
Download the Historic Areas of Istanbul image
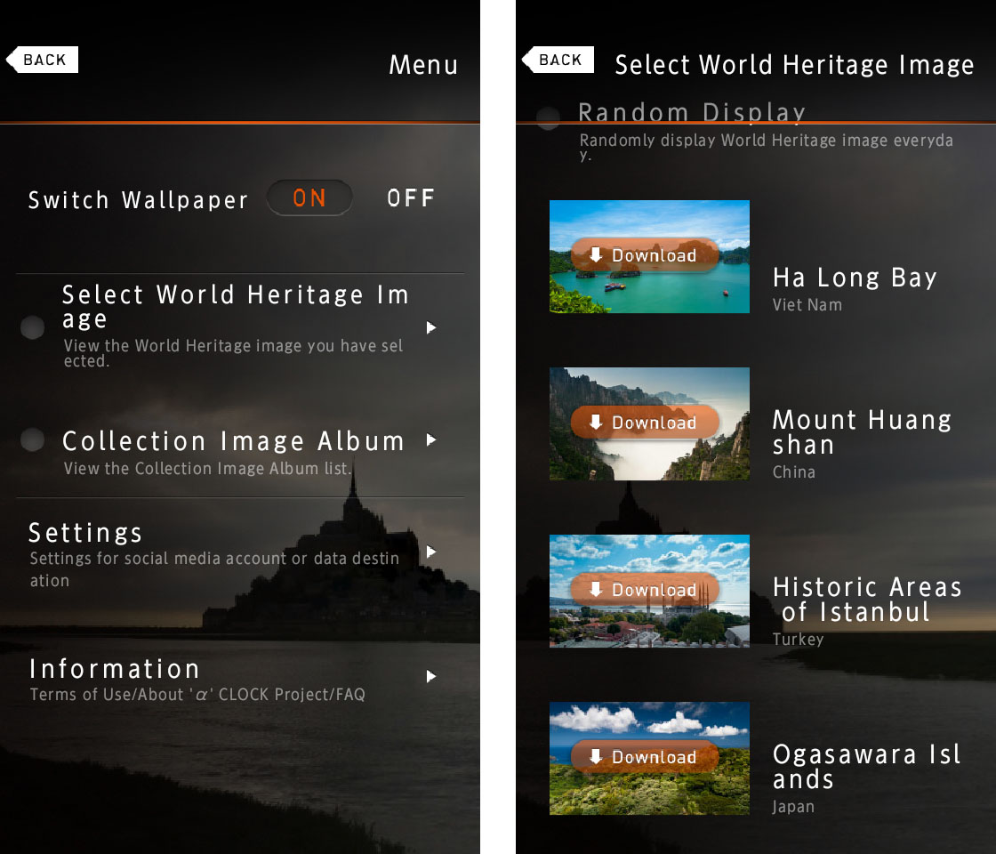tap(644, 590)
